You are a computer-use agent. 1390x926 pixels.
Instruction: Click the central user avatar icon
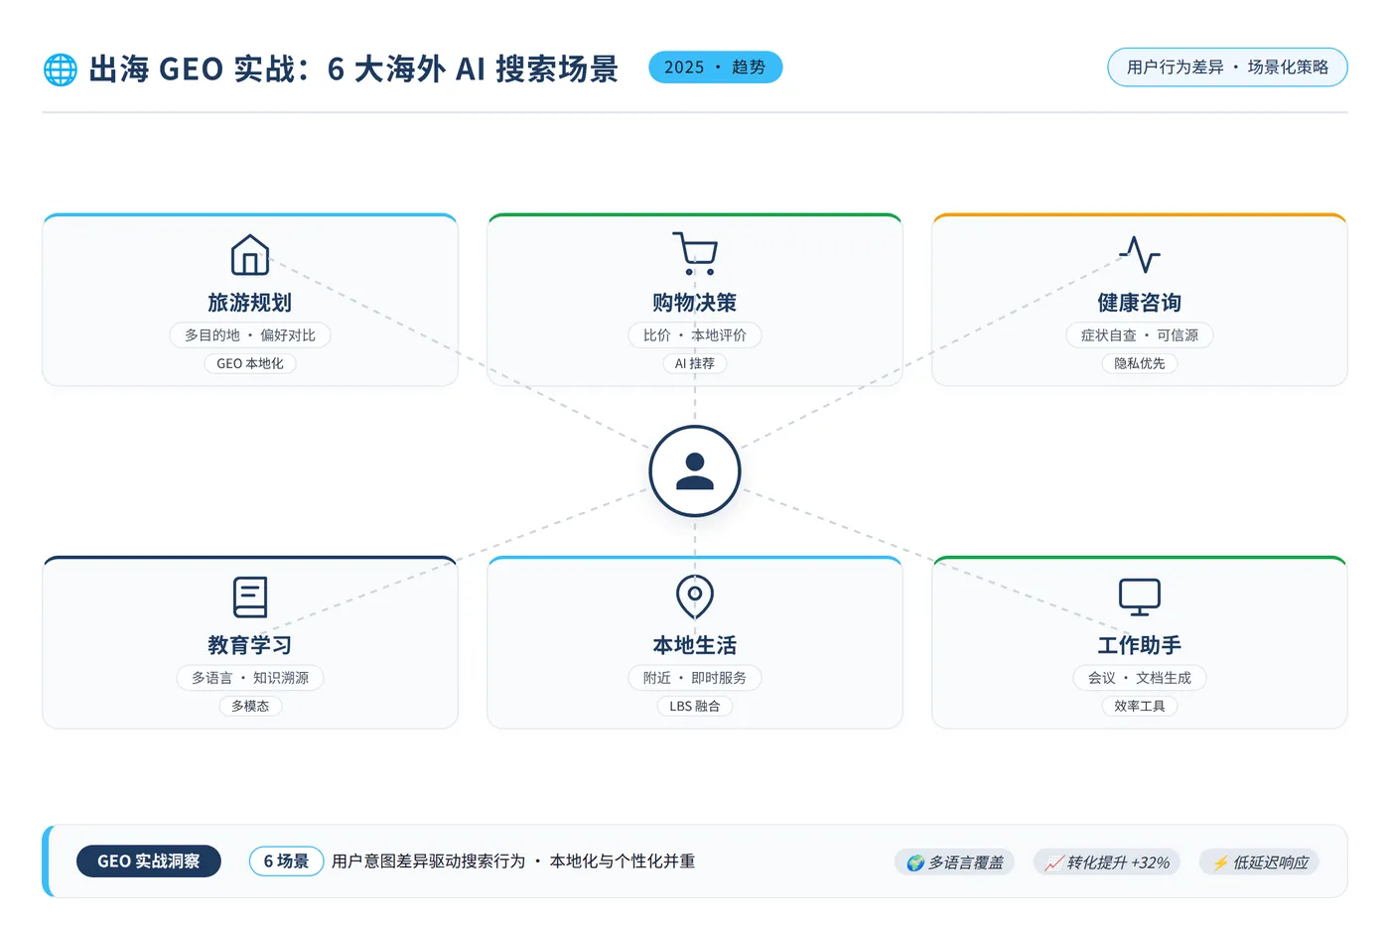[695, 471]
